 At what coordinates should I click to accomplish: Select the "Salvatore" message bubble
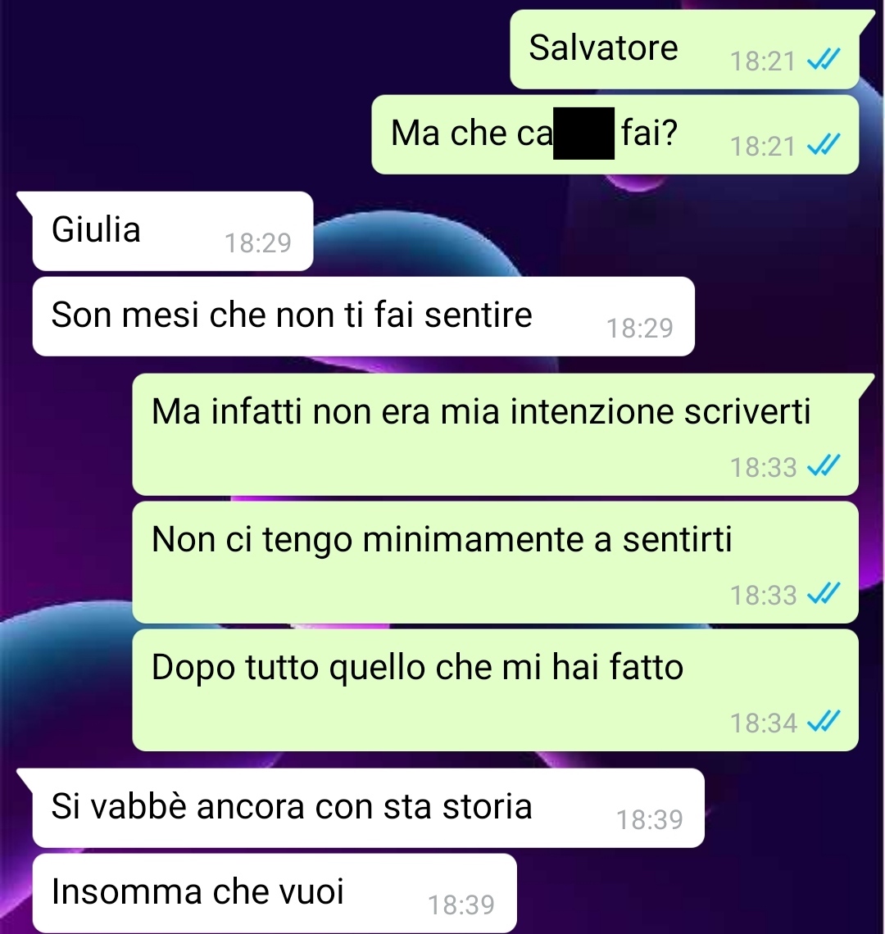coord(684,49)
